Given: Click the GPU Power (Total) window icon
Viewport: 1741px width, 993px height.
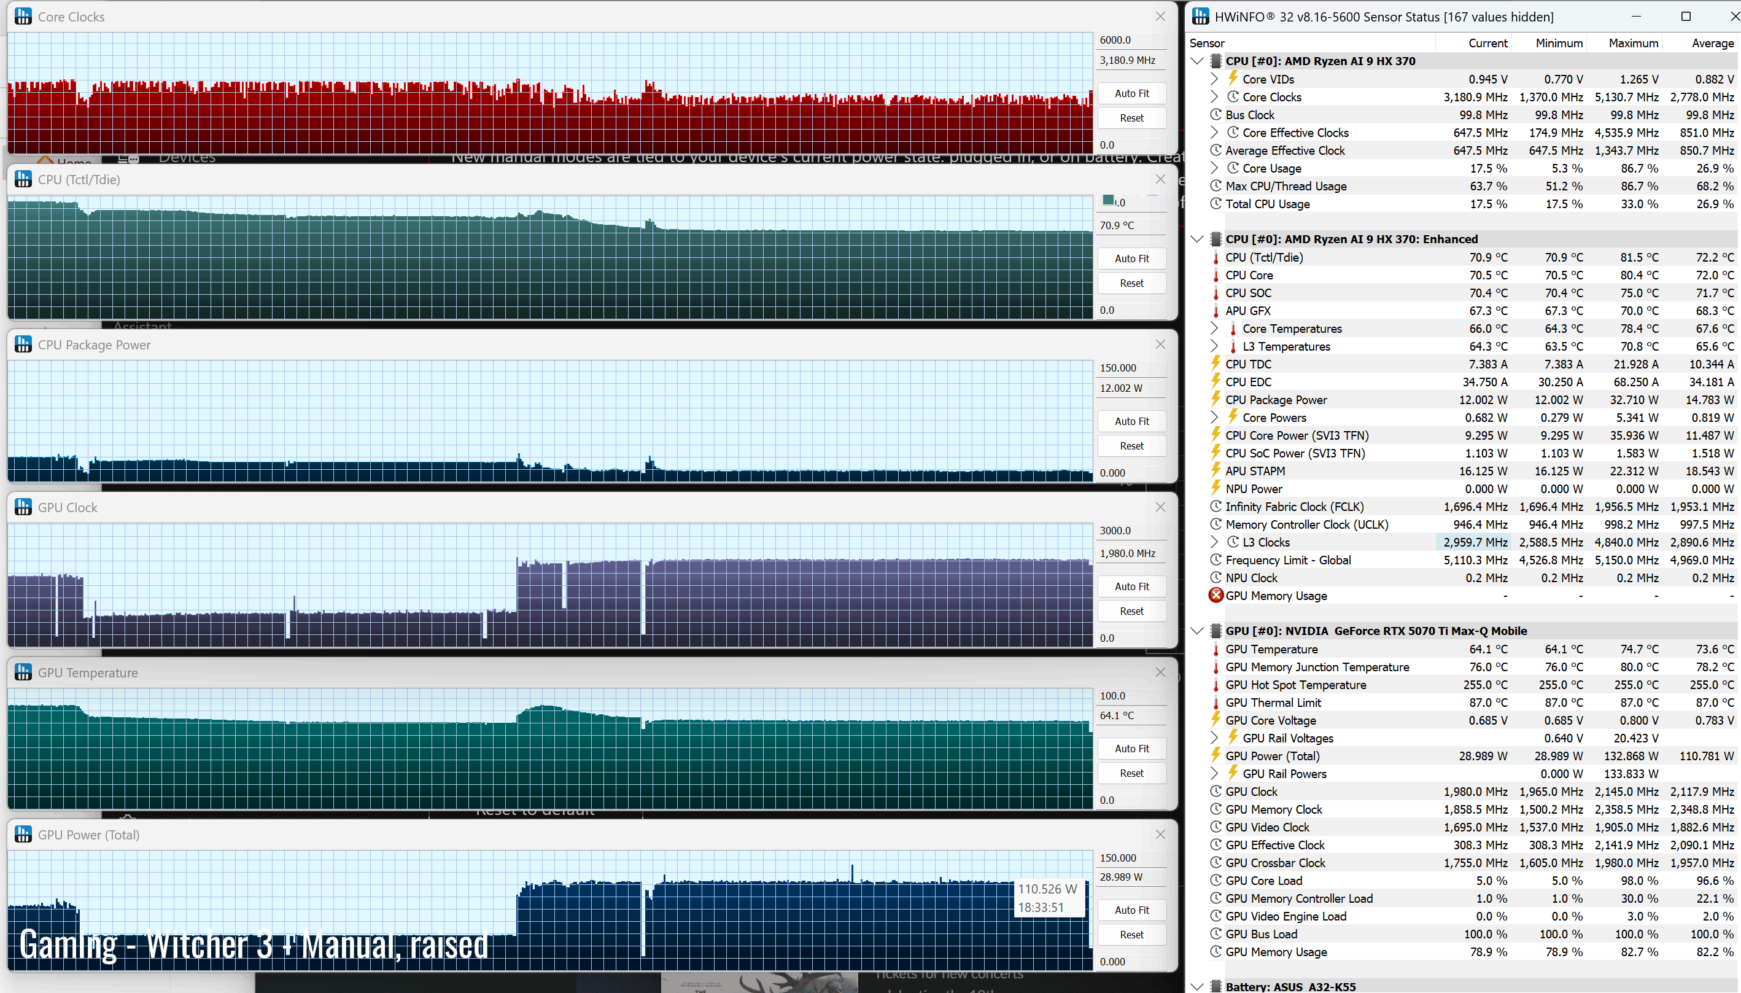Looking at the screenshot, I should pos(23,835).
